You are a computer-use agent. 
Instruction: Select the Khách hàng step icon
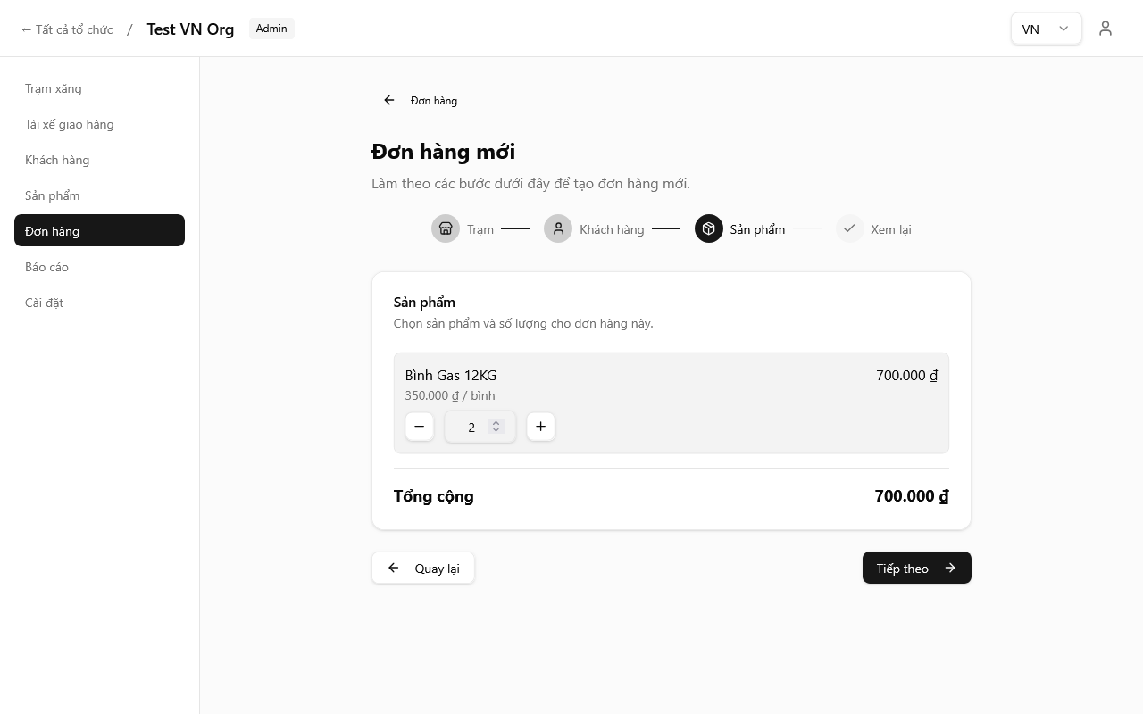tap(558, 228)
